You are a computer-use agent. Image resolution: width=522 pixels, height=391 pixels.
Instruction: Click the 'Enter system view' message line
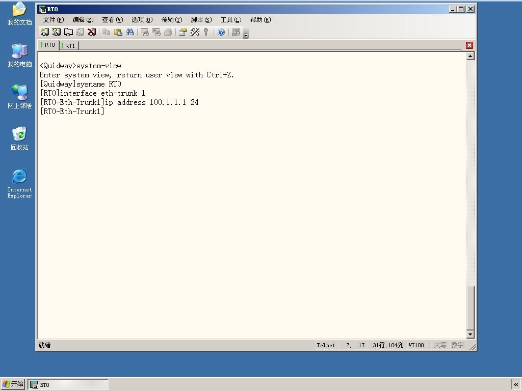click(137, 75)
